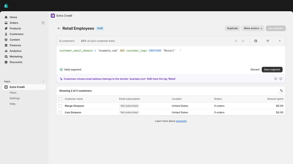
Task: Open Help under Extra Credit
Action: click(x=12, y=104)
